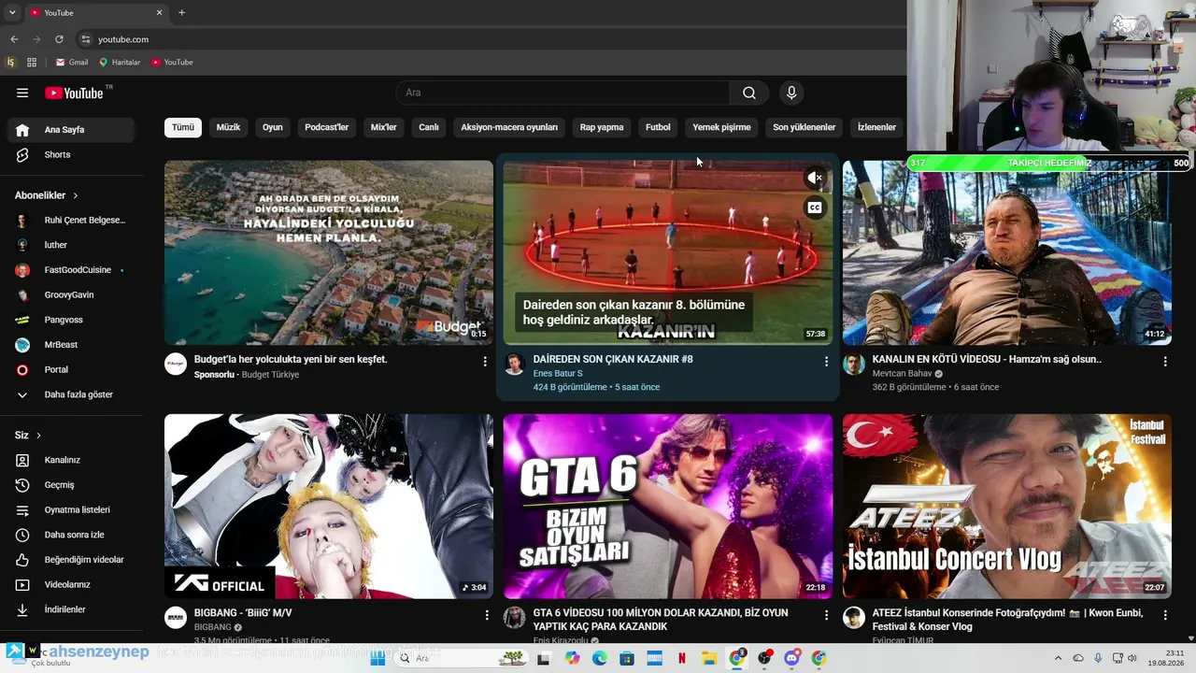Open Ruhi Çenet Belgesel subscription
The height and width of the screenshot is (673, 1196).
(x=71, y=221)
